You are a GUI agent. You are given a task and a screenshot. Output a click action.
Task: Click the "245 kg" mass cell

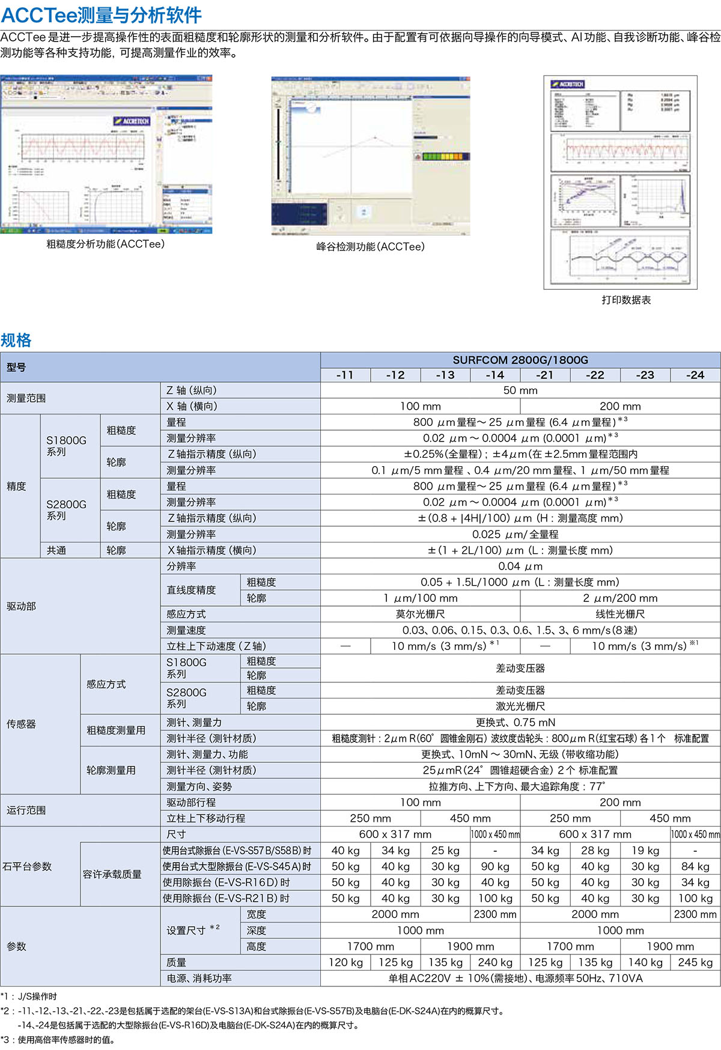[695, 962]
